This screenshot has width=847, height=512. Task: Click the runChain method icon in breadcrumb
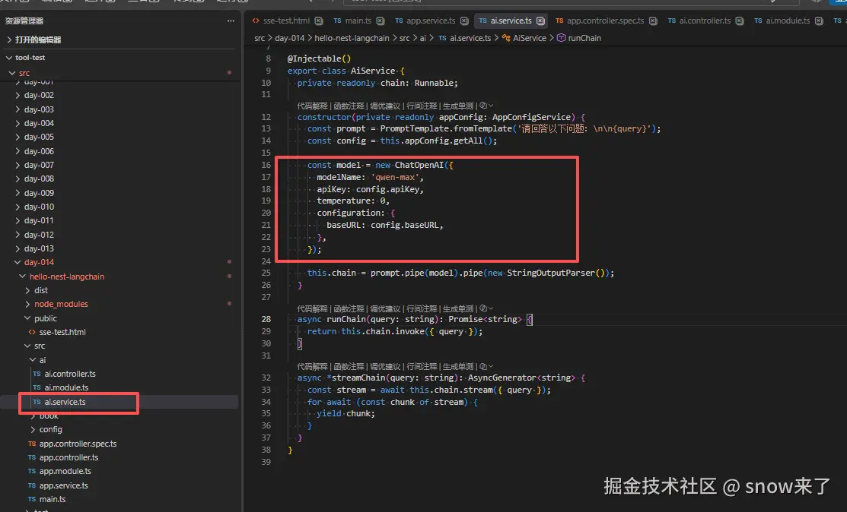[562, 38]
